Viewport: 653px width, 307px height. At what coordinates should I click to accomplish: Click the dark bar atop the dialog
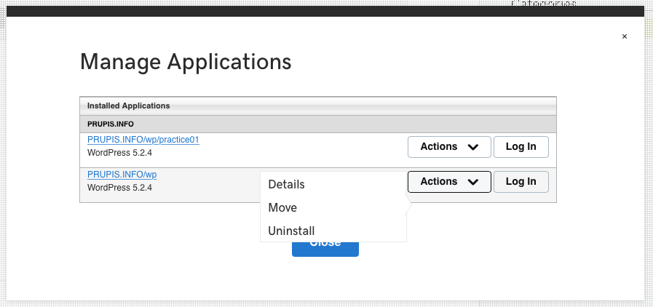tap(326, 11)
